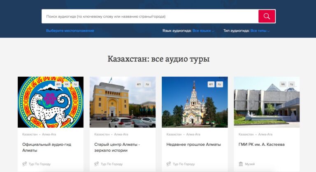Click Тур По Городу text under Недавнее прошлое
Screen dimensions: 316x172
[184, 164]
